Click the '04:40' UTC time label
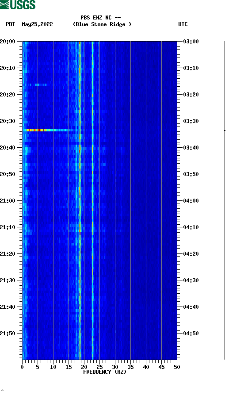Screen dimensions: 244x395 (x=191, y=307)
